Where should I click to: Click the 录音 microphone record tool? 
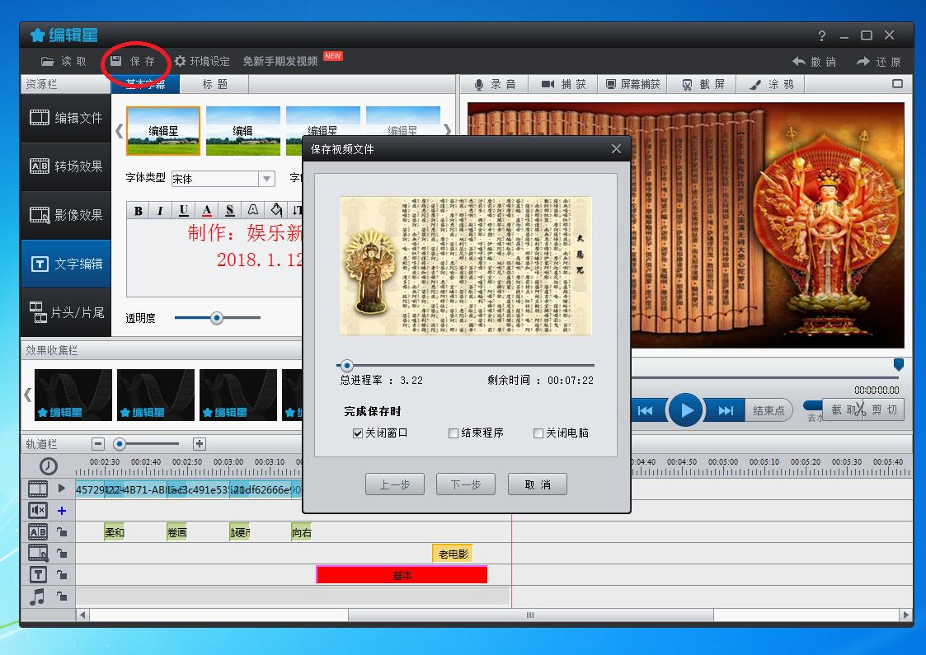click(x=495, y=84)
